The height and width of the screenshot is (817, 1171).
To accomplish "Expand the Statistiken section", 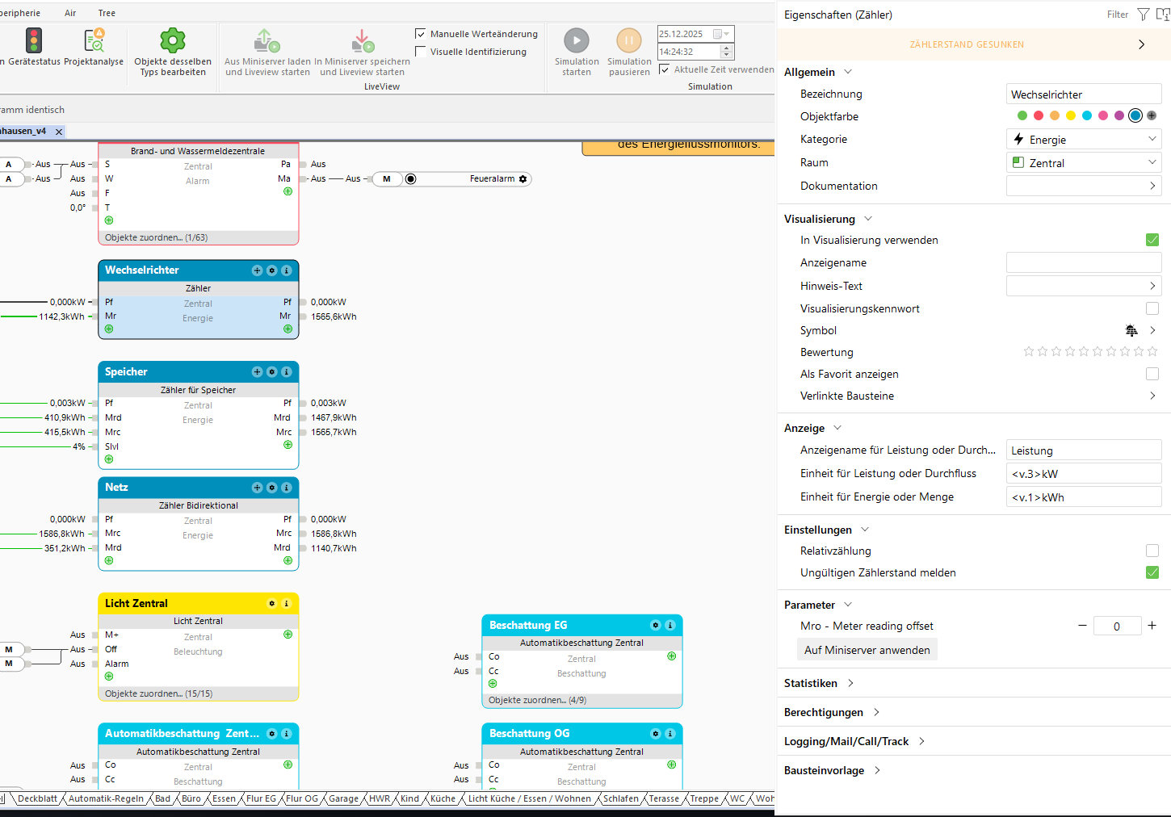I will [x=850, y=683].
